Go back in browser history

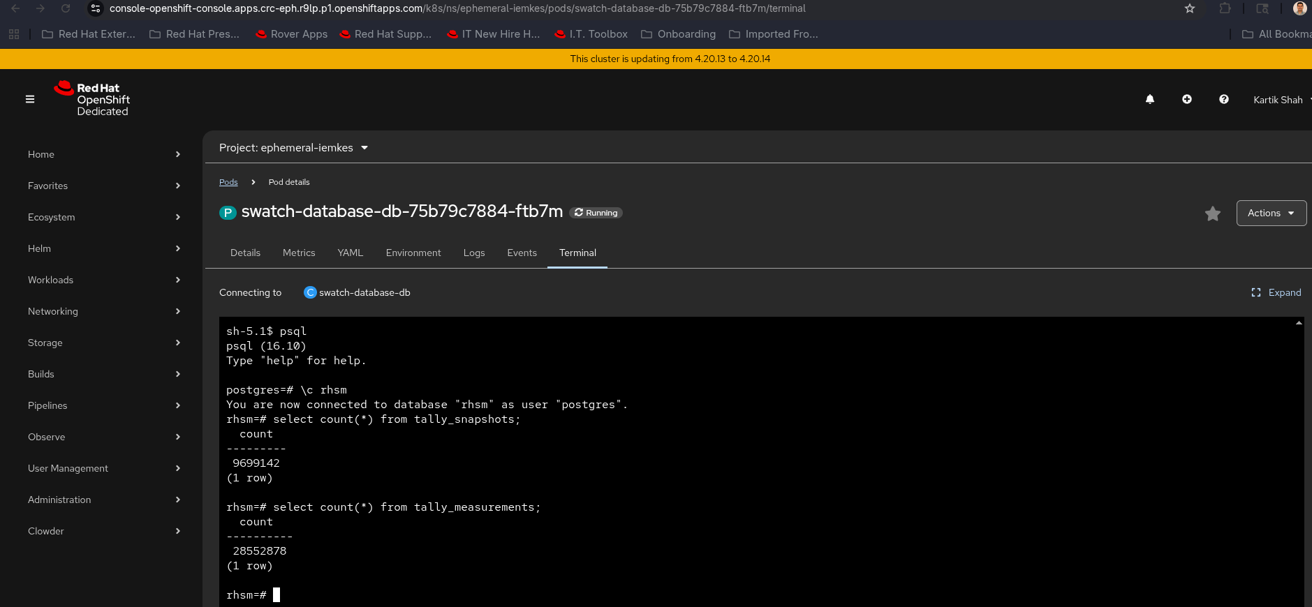[x=15, y=8]
